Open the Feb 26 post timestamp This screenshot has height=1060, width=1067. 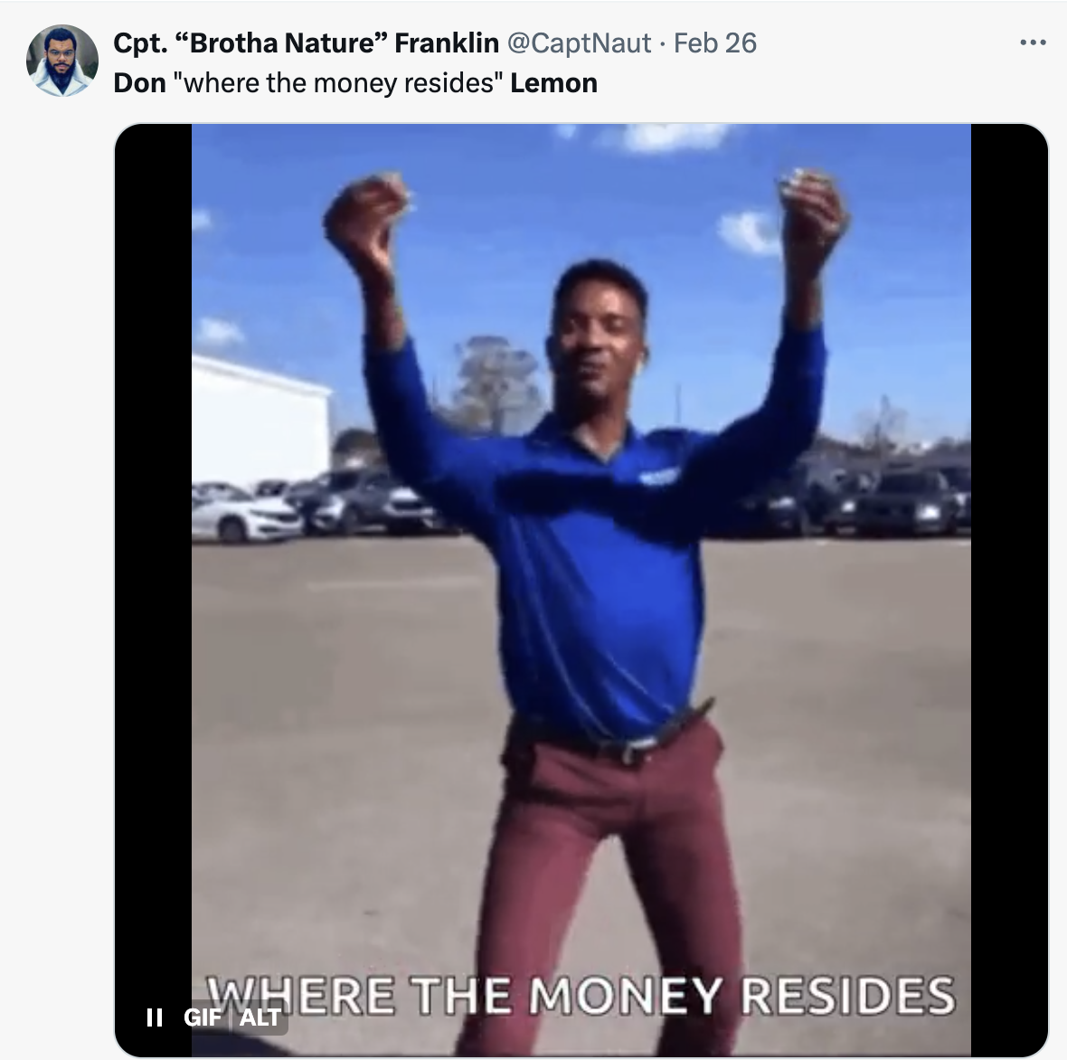[714, 43]
